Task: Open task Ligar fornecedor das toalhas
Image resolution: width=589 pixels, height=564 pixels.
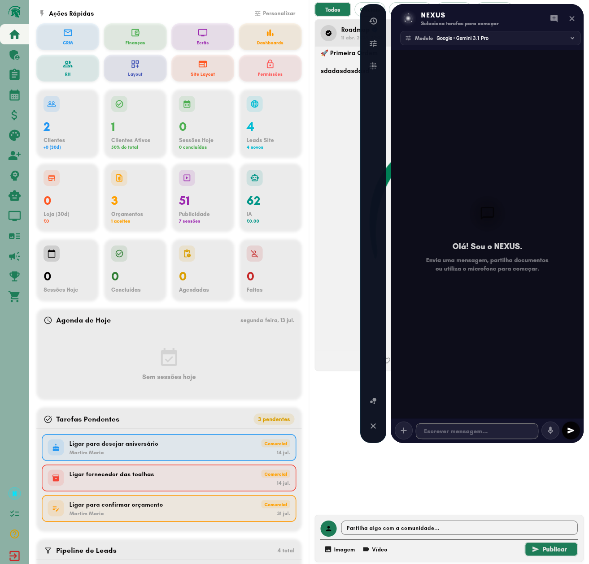Action: pyautogui.click(x=169, y=478)
